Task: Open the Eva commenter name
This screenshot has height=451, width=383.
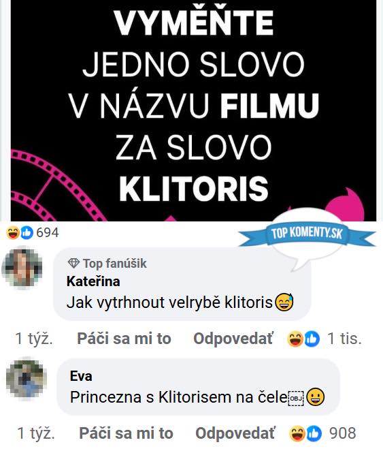Action: (x=81, y=376)
